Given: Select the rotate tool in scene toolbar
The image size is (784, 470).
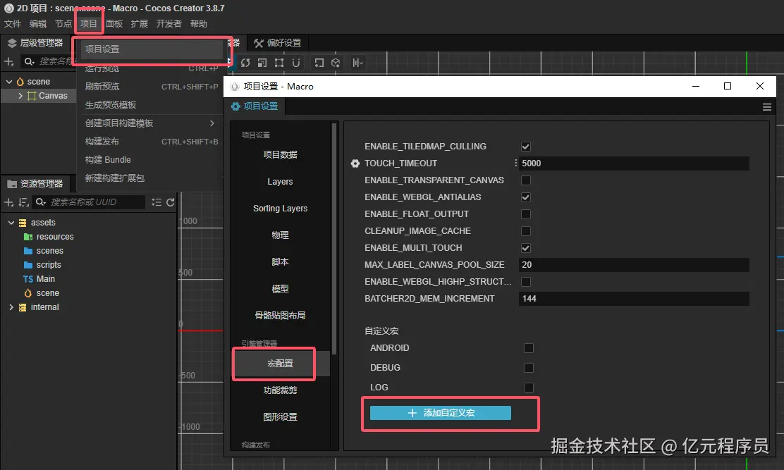Looking at the screenshot, I should 245,63.
